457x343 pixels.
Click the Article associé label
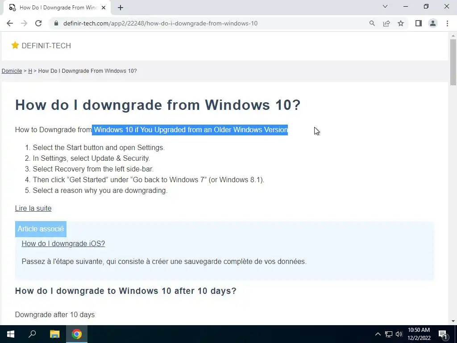tap(41, 229)
